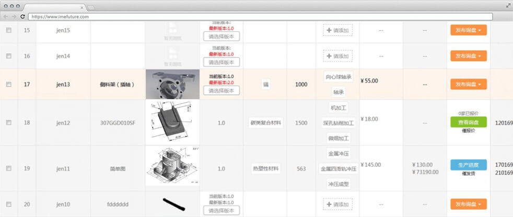Screen dimensions: 513x217
Task: Open 发布询盘 dropdown for jen10
Action: tap(469, 204)
